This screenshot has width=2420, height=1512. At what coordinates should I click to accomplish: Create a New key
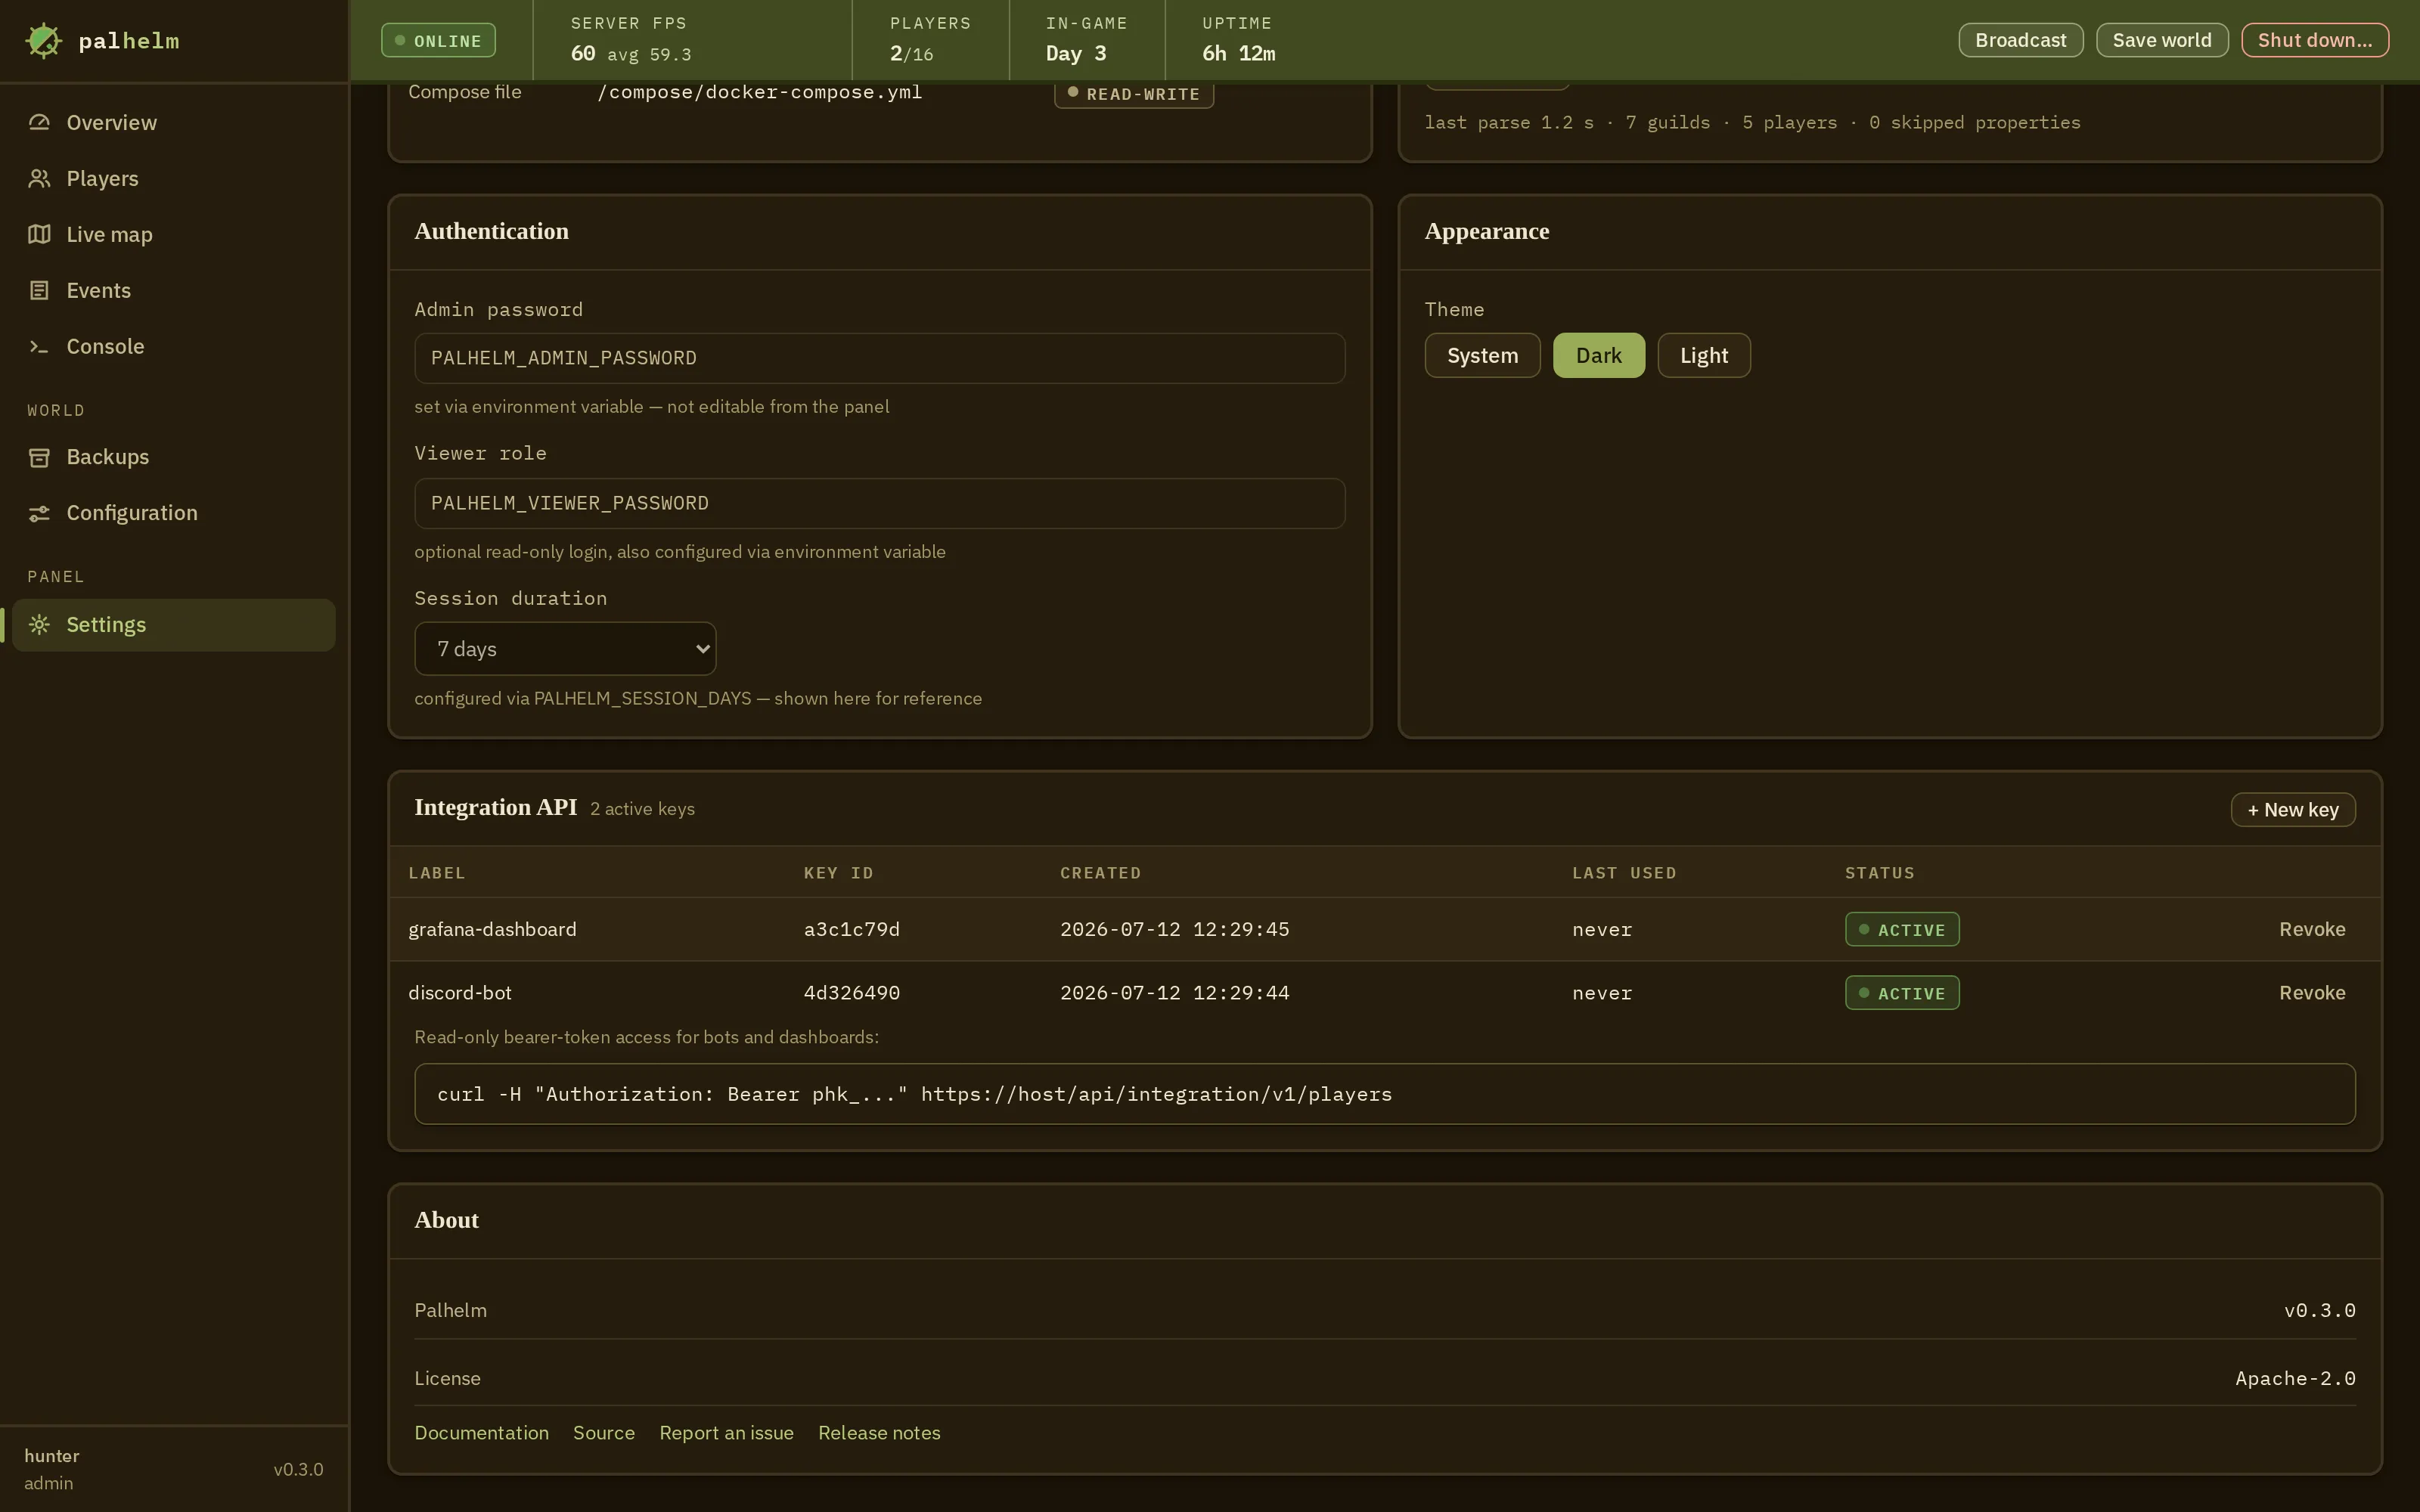[2292, 810]
